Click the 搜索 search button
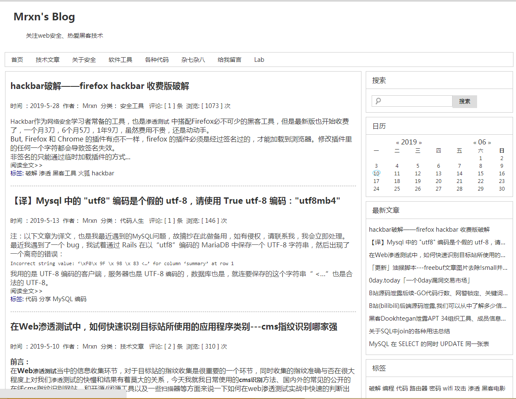This screenshot has height=399, width=516. tap(464, 101)
